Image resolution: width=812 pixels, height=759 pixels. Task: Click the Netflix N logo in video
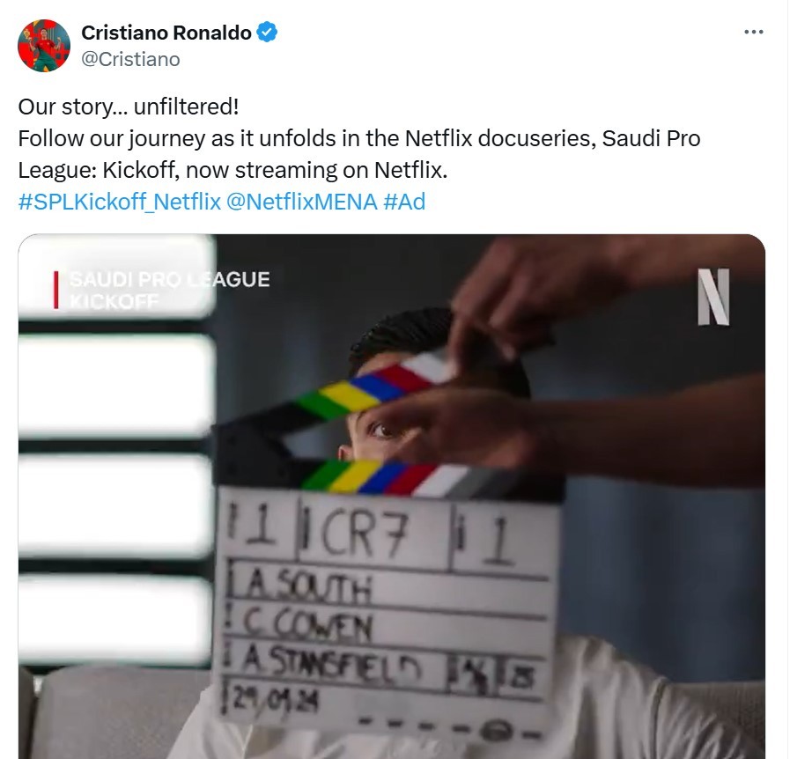click(x=713, y=297)
